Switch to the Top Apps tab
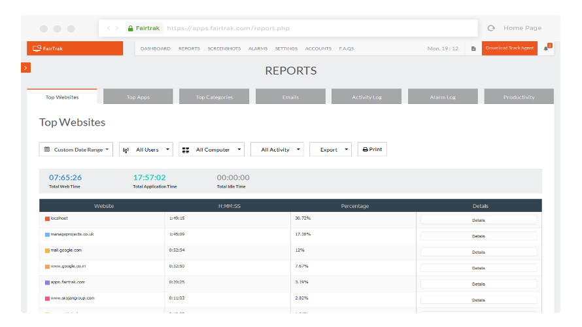Viewport: 582px width, 327px height. click(x=138, y=97)
